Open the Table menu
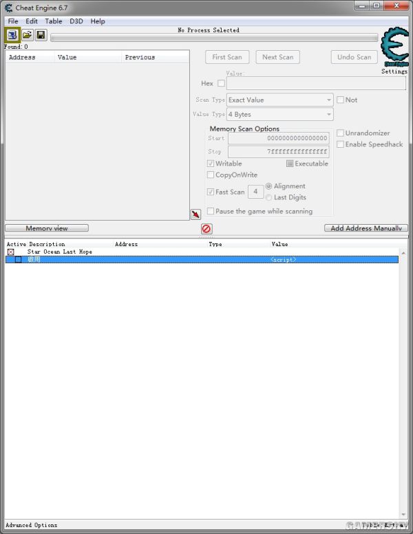This screenshot has height=534, width=413. (54, 21)
